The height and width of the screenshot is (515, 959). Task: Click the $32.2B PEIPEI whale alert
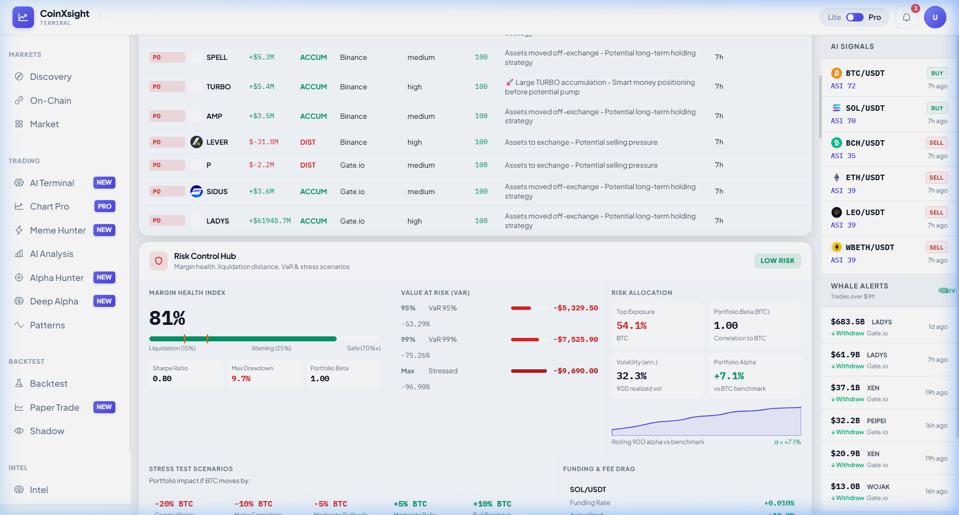[x=889, y=426]
